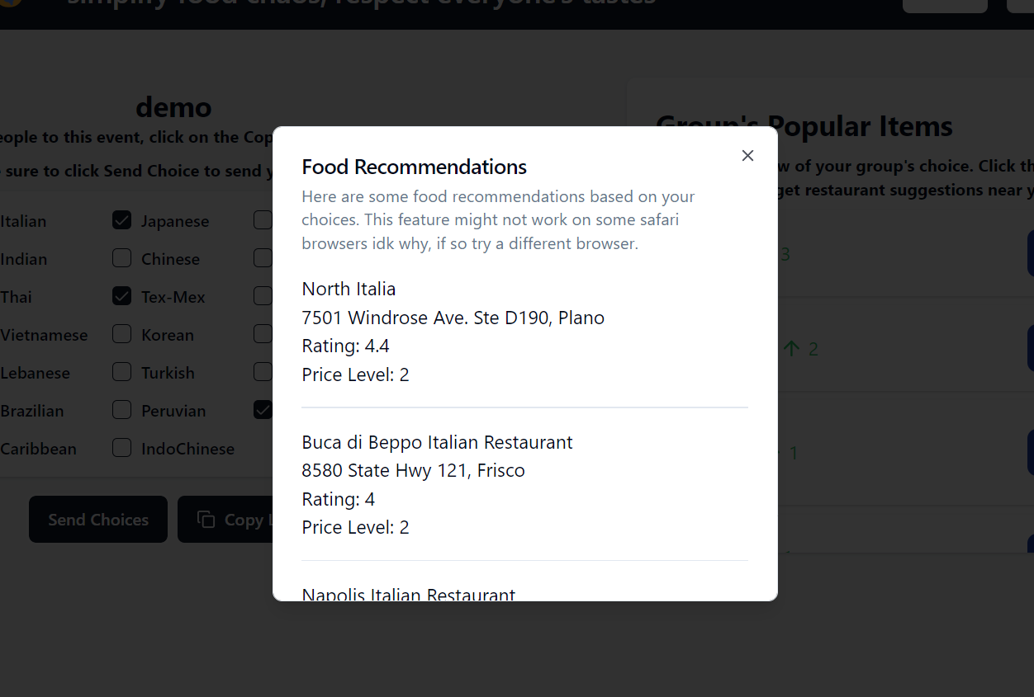This screenshot has width=1034, height=697.
Task: Tick the Turkish cuisine checkbox
Action: point(121,372)
